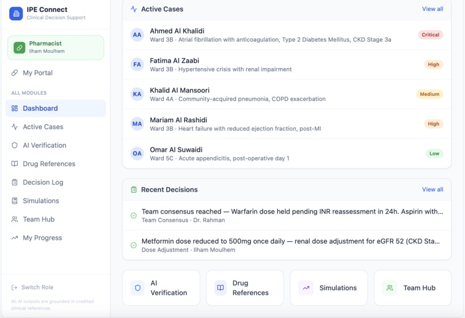Click 'Hypertensive crisis with renal impairment' text
Screen dimensions: 465x318
[x=235, y=69]
